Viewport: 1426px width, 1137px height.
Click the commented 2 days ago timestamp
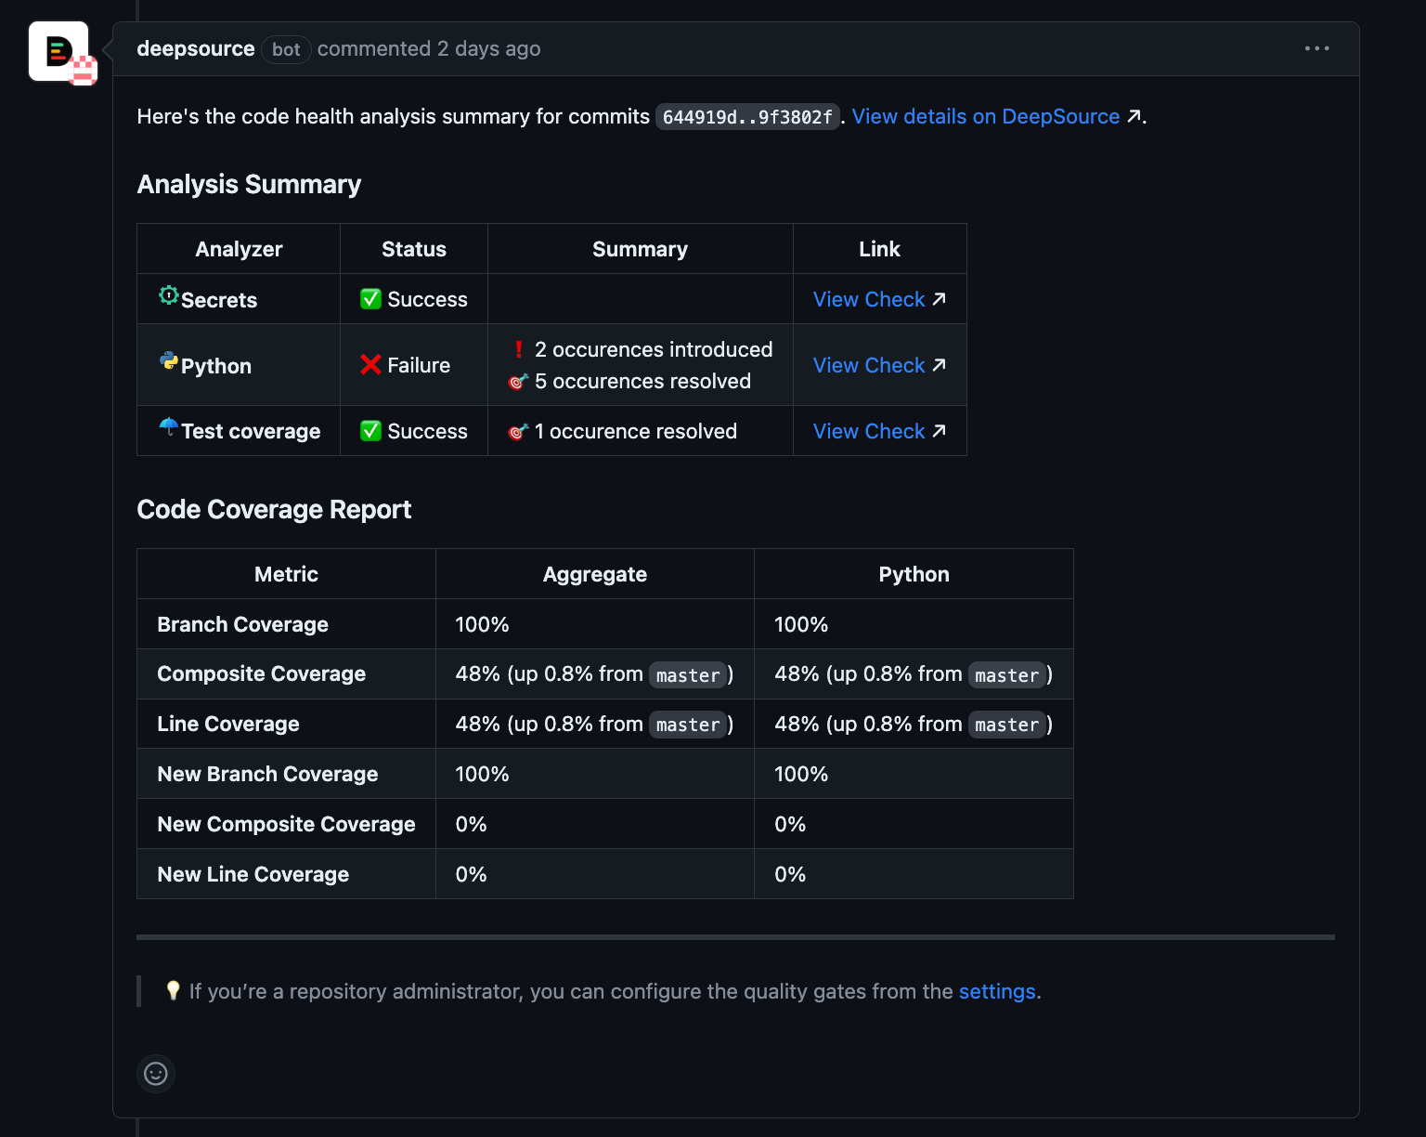(488, 48)
